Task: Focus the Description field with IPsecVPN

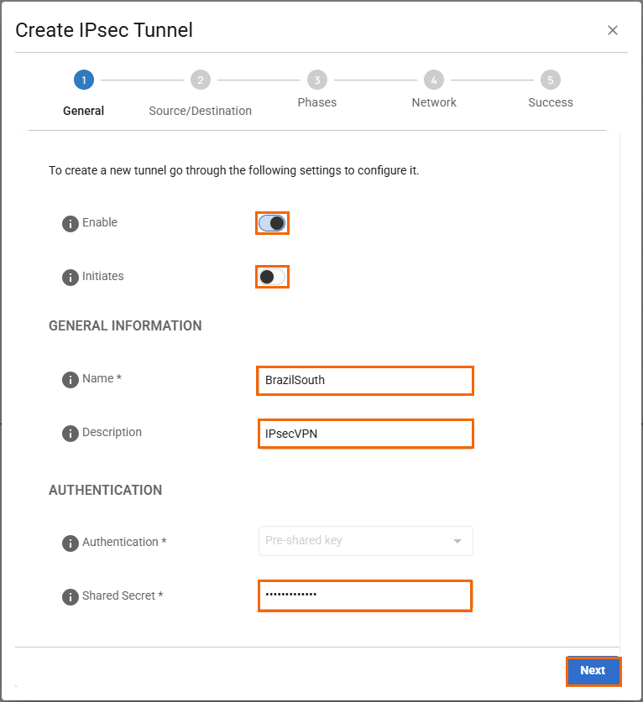Action: (x=364, y=434)
